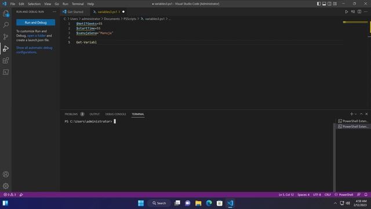Split the editor to the right
Image resolution: width=371 pixels, height=209 pixels.
(x=359, y=12)
